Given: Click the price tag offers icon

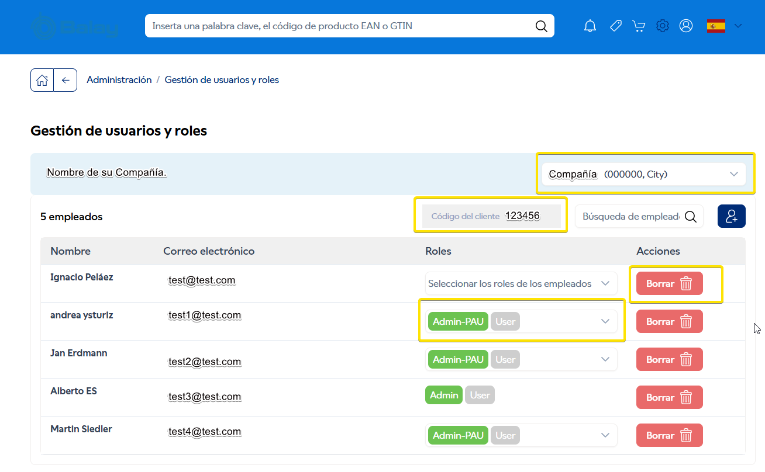Looking at the screenshot, I should [615, 26].
